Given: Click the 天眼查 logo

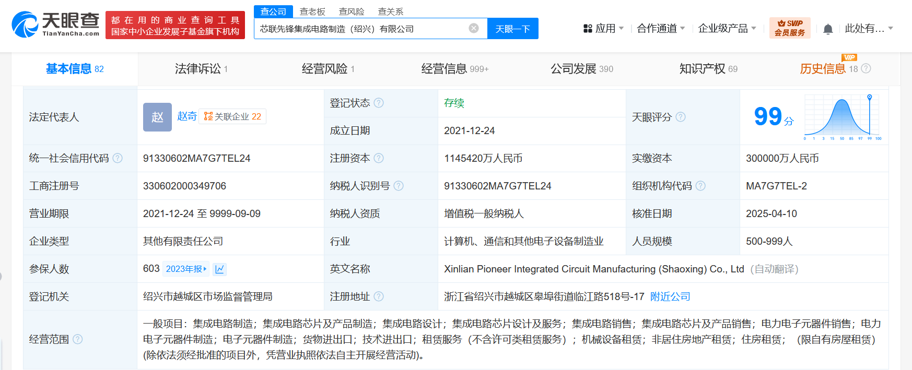Looking at the screenshot, I should (55, 25).
